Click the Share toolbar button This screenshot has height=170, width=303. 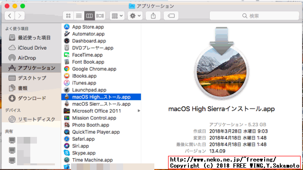153,16
